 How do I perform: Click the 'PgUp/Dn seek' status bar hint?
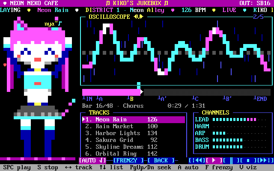(x=151, y=167)
